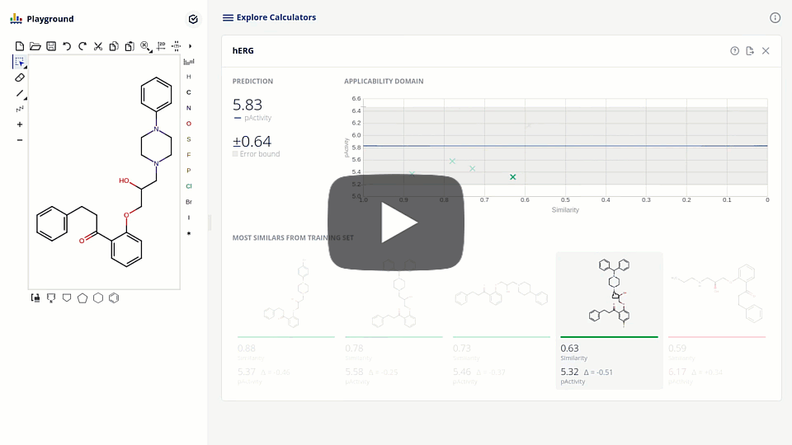Viewport: 792px width, 445px height.
Task: Pick the single bond drawing tool
Action: [x=20, y=93]
